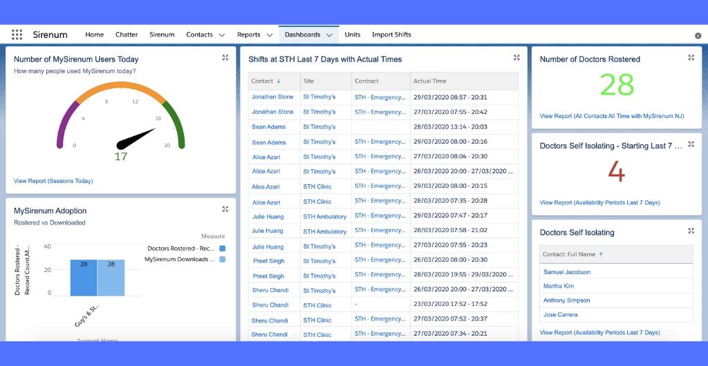Switch to the Import Shifts tab

[x=391, y=35]
